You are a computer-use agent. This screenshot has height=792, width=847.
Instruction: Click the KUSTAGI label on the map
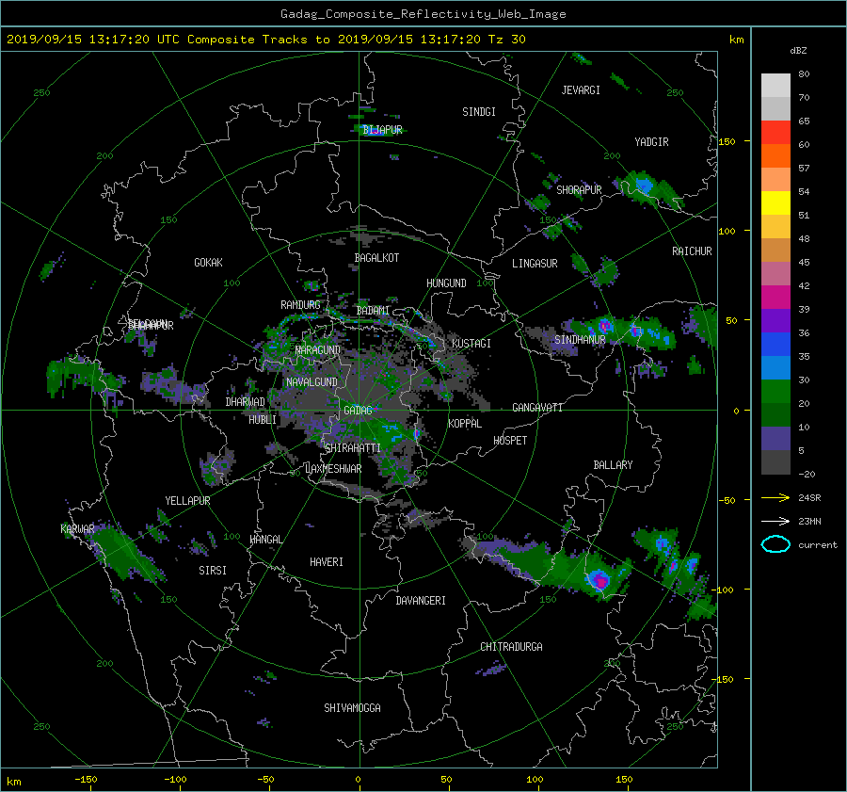471,344
